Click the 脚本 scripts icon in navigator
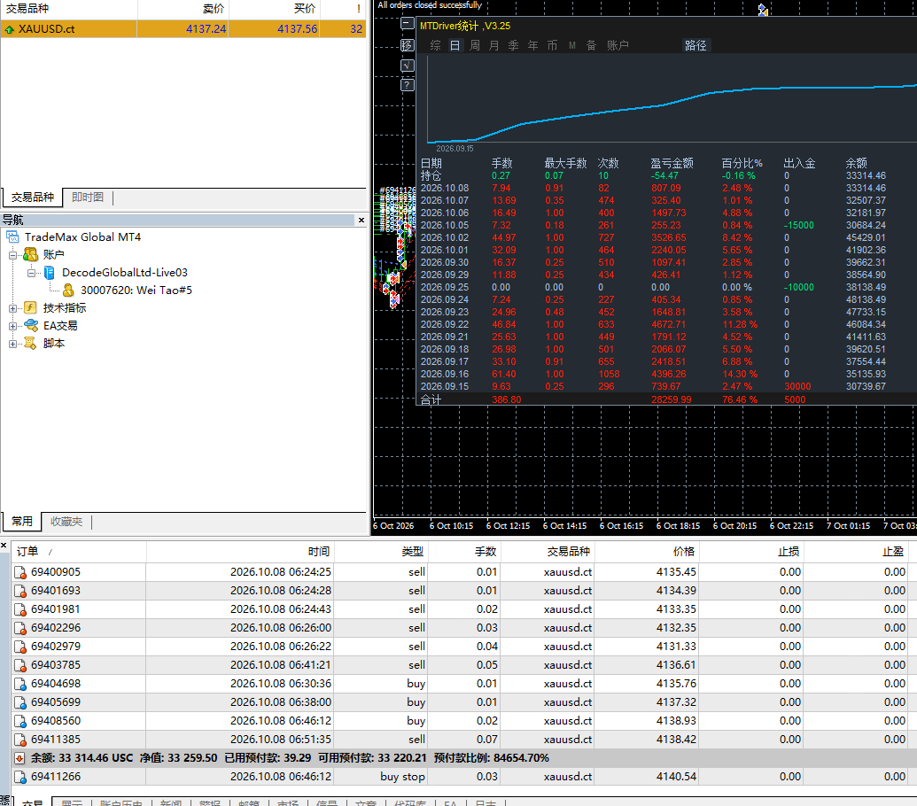Screen dimensions: 917x806 point(30,344)
